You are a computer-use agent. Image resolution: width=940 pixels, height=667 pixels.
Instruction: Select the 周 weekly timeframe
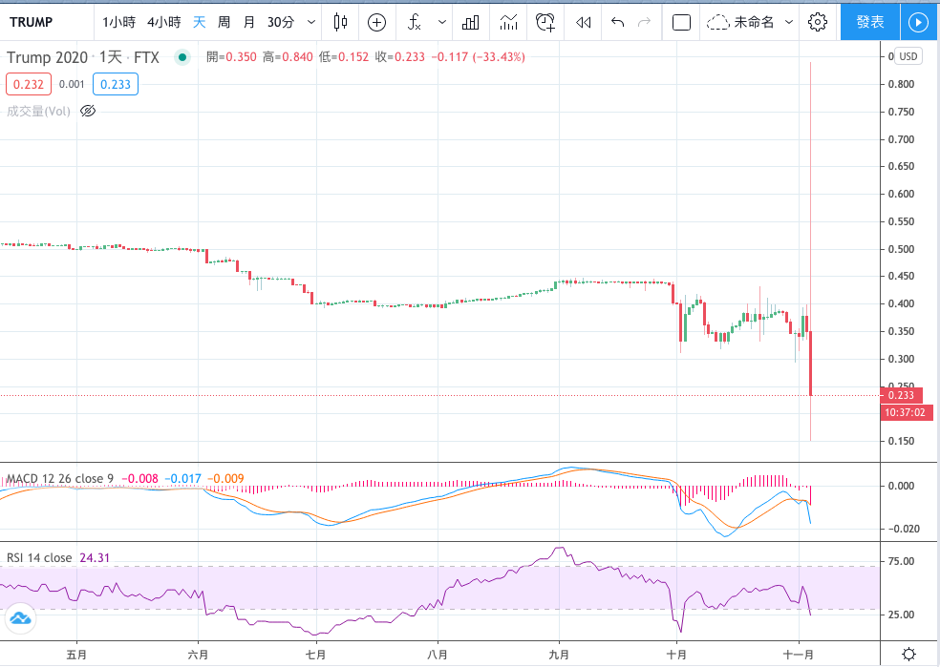coord(224,23)
